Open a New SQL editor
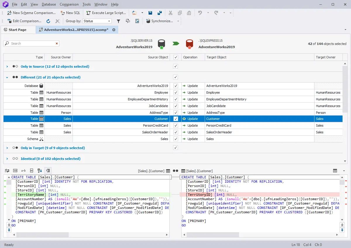Viewport: 351px width, 248px height. point(70,13)
